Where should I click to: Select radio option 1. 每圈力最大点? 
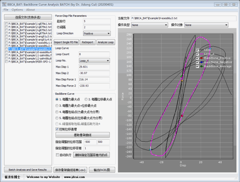tap(57, 99)
